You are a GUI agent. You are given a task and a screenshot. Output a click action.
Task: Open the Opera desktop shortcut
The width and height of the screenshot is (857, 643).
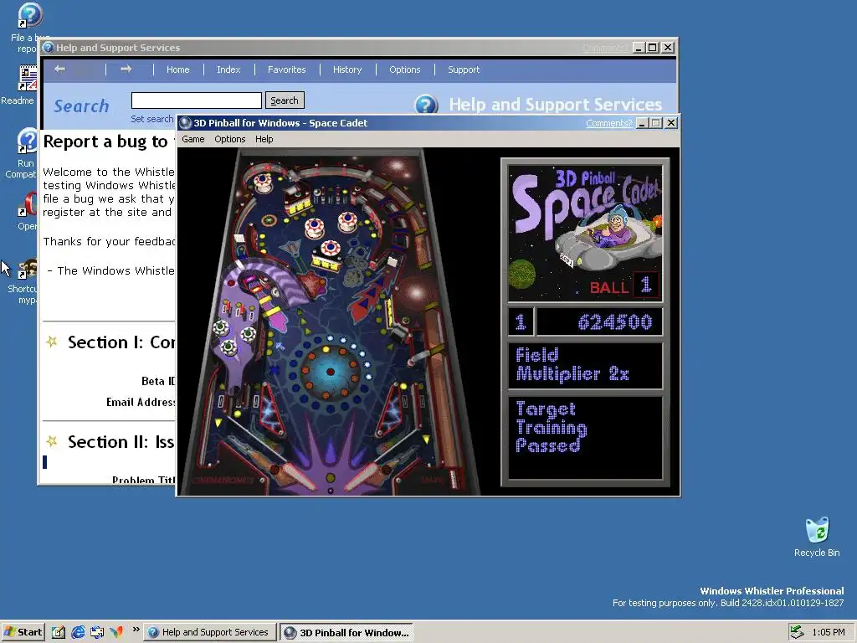(x=28, y=211)
